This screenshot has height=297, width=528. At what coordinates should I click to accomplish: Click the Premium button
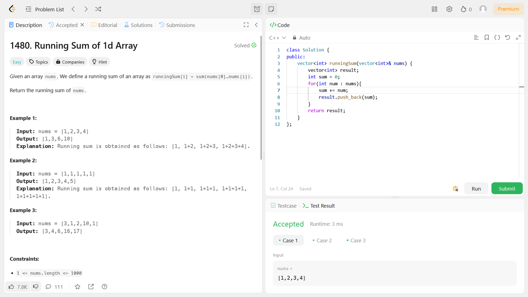click(x=508, y=9)
